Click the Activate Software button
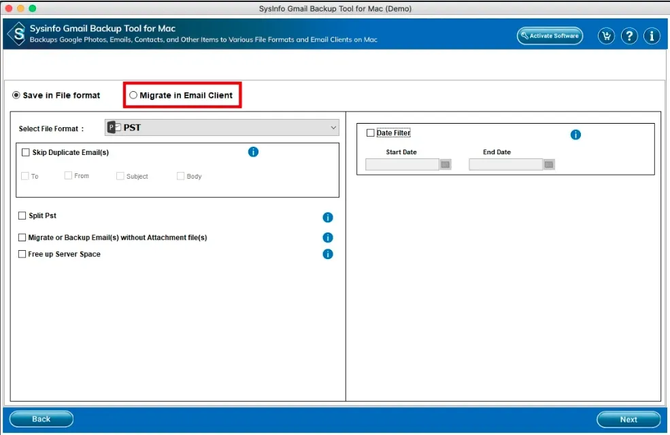 (x=550, y=36)
